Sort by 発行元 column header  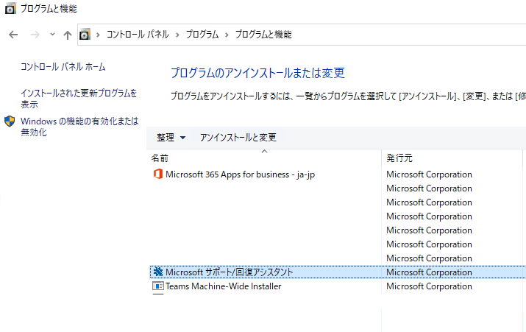click(x=399, y=158)
